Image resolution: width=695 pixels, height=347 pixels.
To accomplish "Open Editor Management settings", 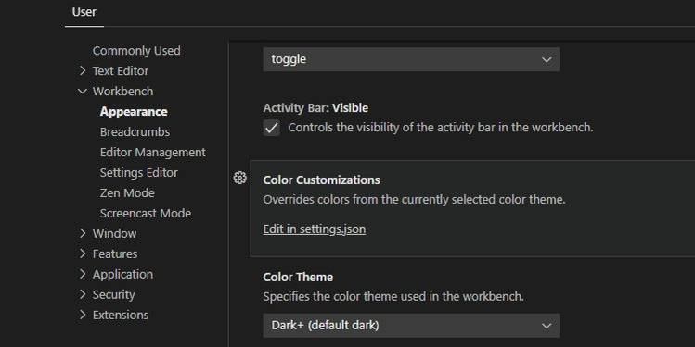I will 153,152.
